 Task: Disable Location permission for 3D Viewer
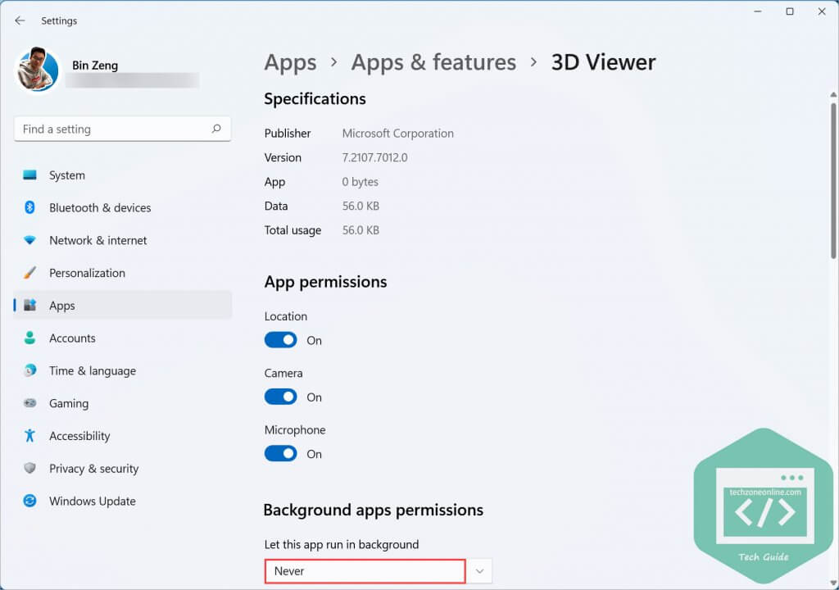[x=280, y=339]
